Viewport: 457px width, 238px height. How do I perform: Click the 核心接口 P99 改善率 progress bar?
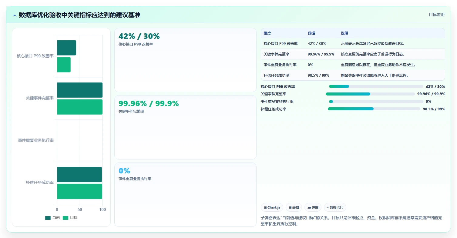(376, 87)
